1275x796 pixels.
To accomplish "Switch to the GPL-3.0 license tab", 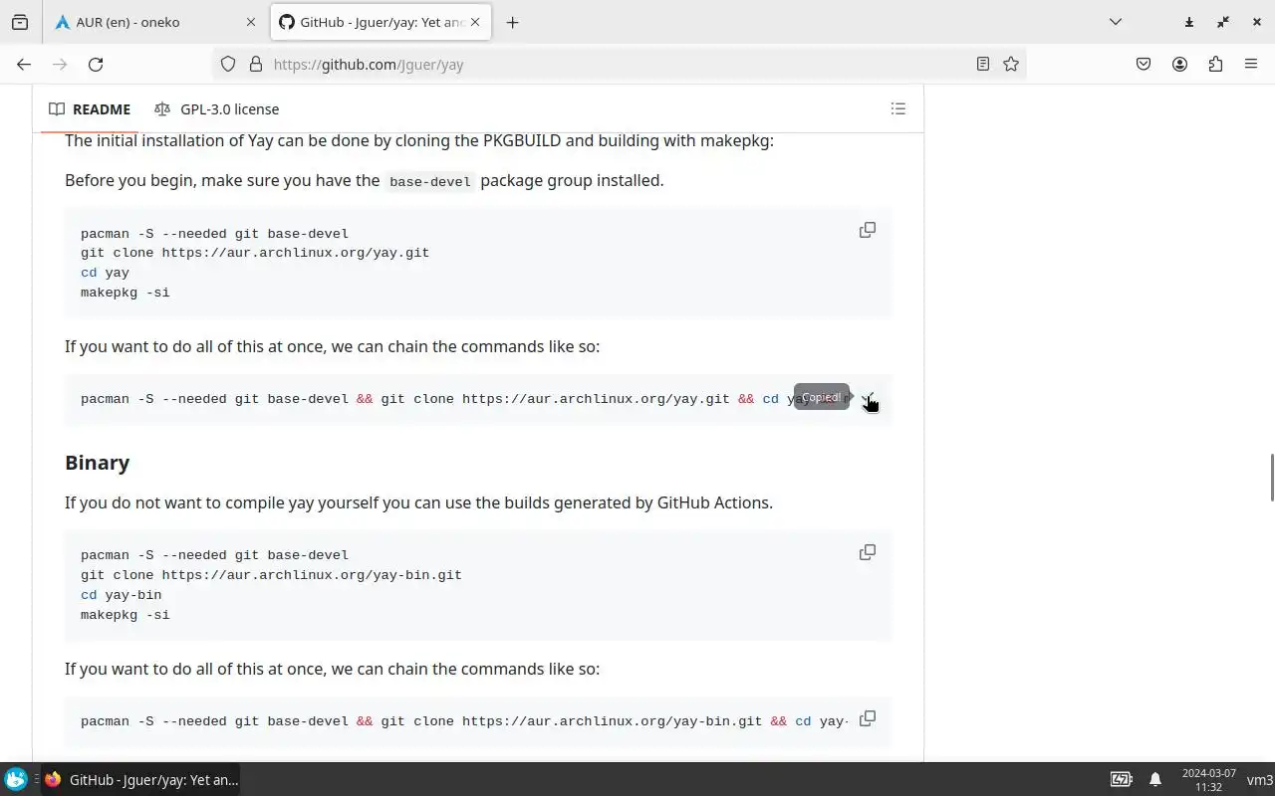I will 217,109.
